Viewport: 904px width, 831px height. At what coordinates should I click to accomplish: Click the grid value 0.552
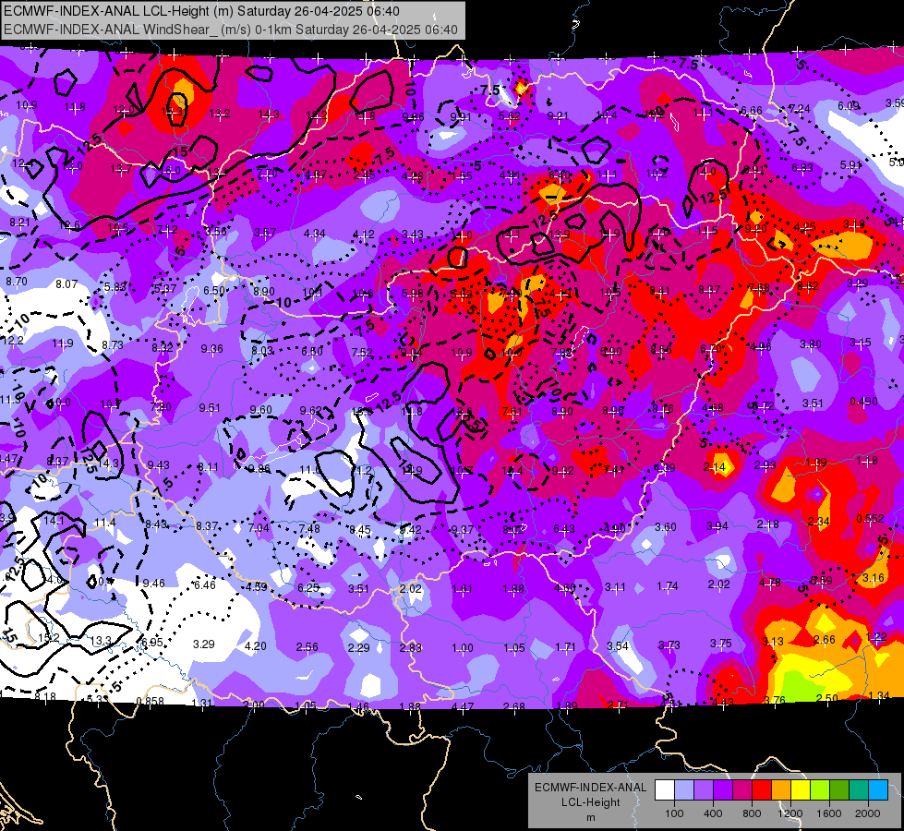pos(870,518)
